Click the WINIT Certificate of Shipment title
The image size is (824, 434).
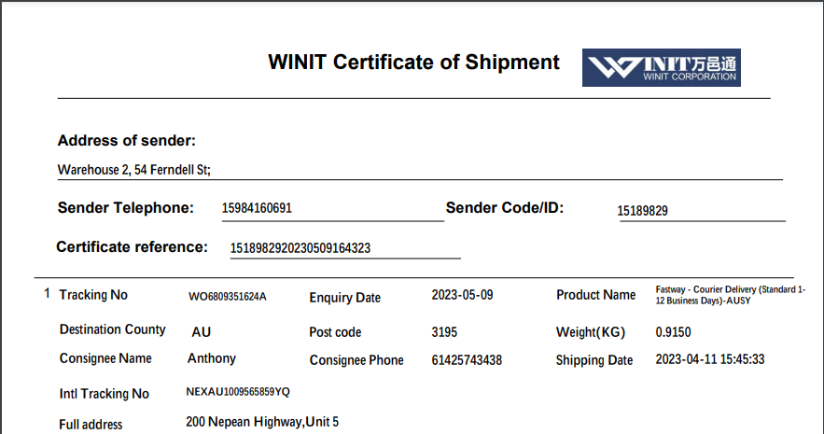point(413,63)
